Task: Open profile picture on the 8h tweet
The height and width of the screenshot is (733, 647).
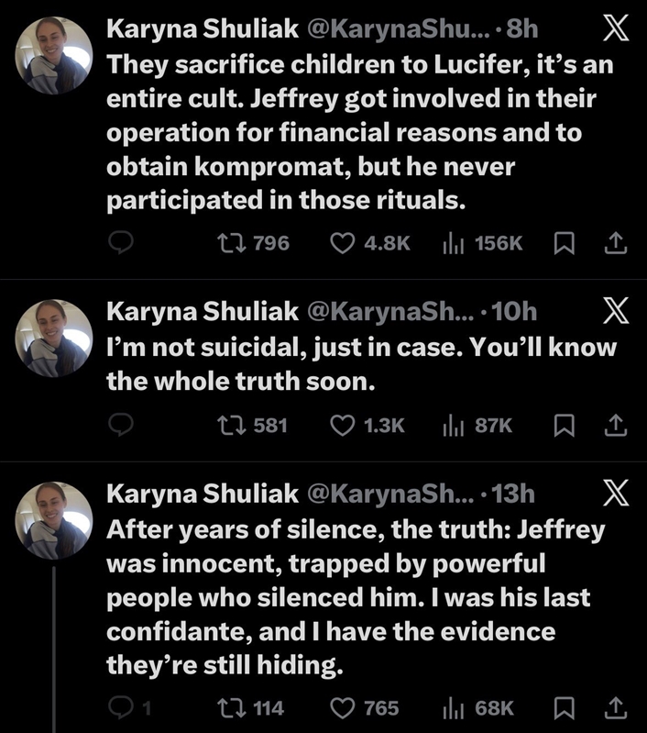Action: click(55, 56)
